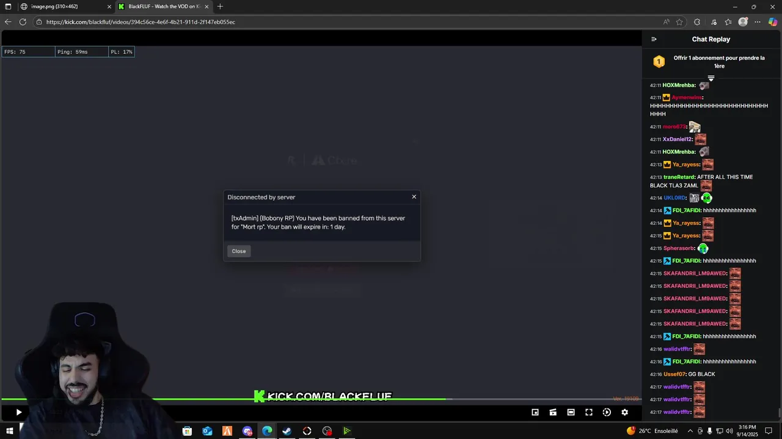The image size is (782, 439).
Task: View site information lock icon
Action: click(x=39, y=22)
